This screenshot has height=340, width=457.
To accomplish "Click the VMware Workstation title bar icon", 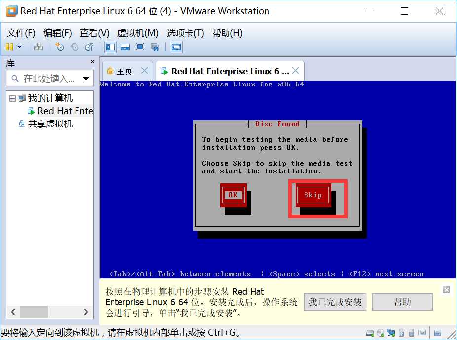I will pos(12,11).
